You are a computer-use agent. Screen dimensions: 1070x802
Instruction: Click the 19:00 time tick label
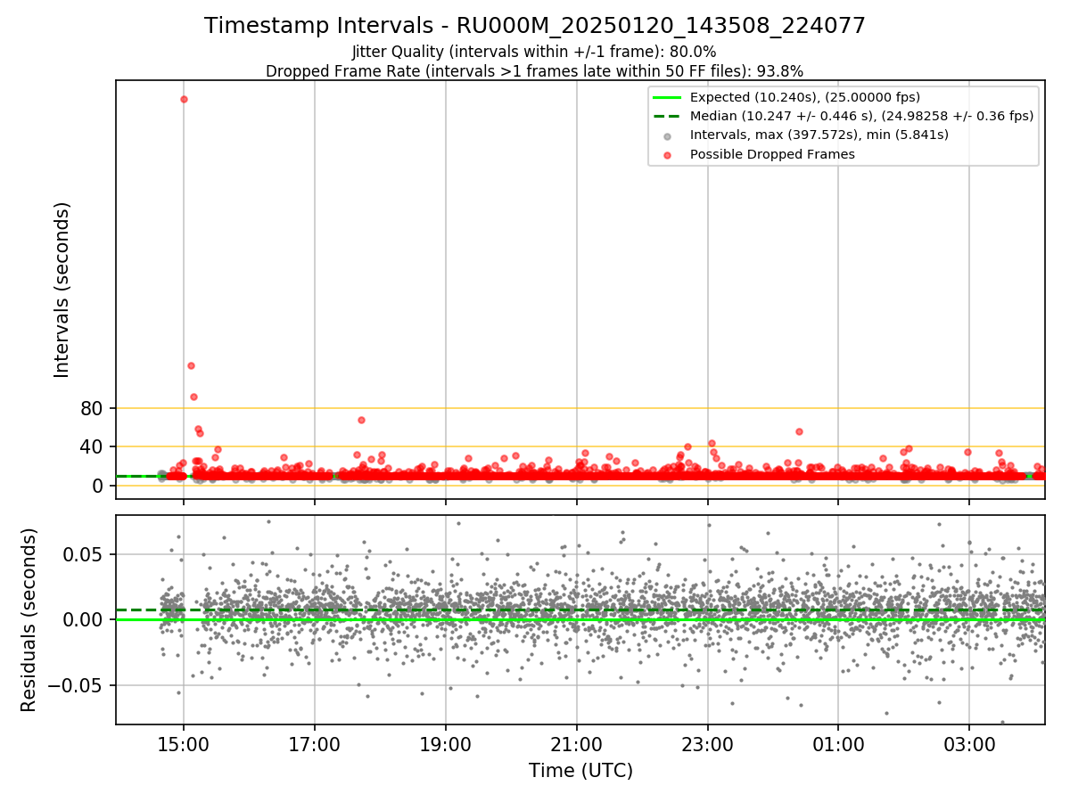(x=446, y=744)
